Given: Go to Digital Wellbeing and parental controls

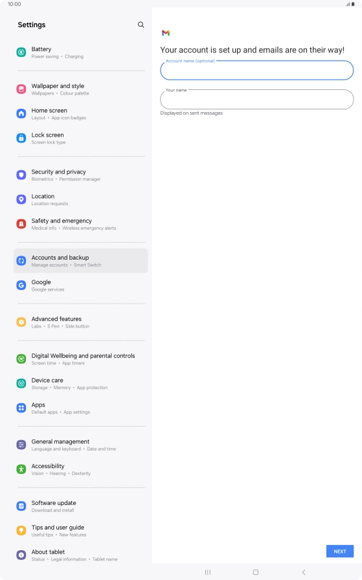Looking at the screenshot, I should point(81,359).
